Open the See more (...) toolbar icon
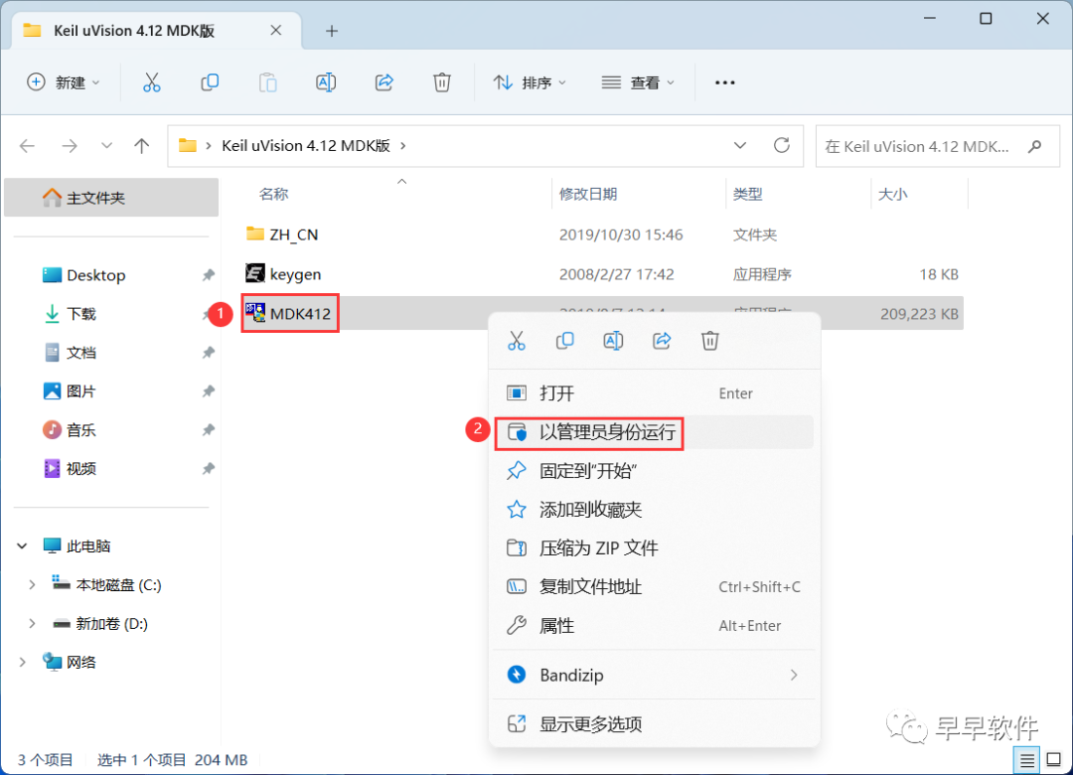Screen dimensions: 1073x775 [724, 82]
